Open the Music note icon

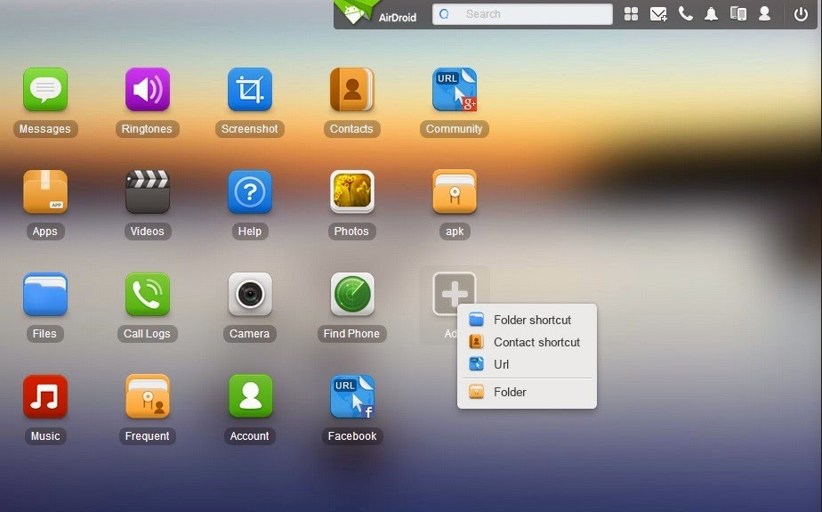[45, 396]
